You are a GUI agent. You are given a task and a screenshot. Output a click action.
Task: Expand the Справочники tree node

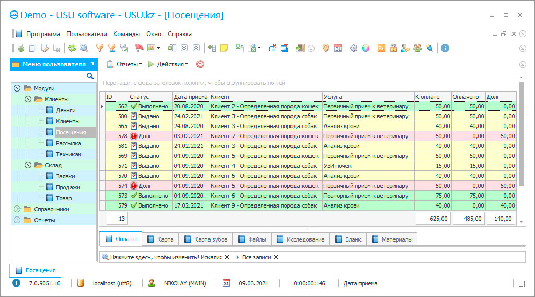(17, 209)
